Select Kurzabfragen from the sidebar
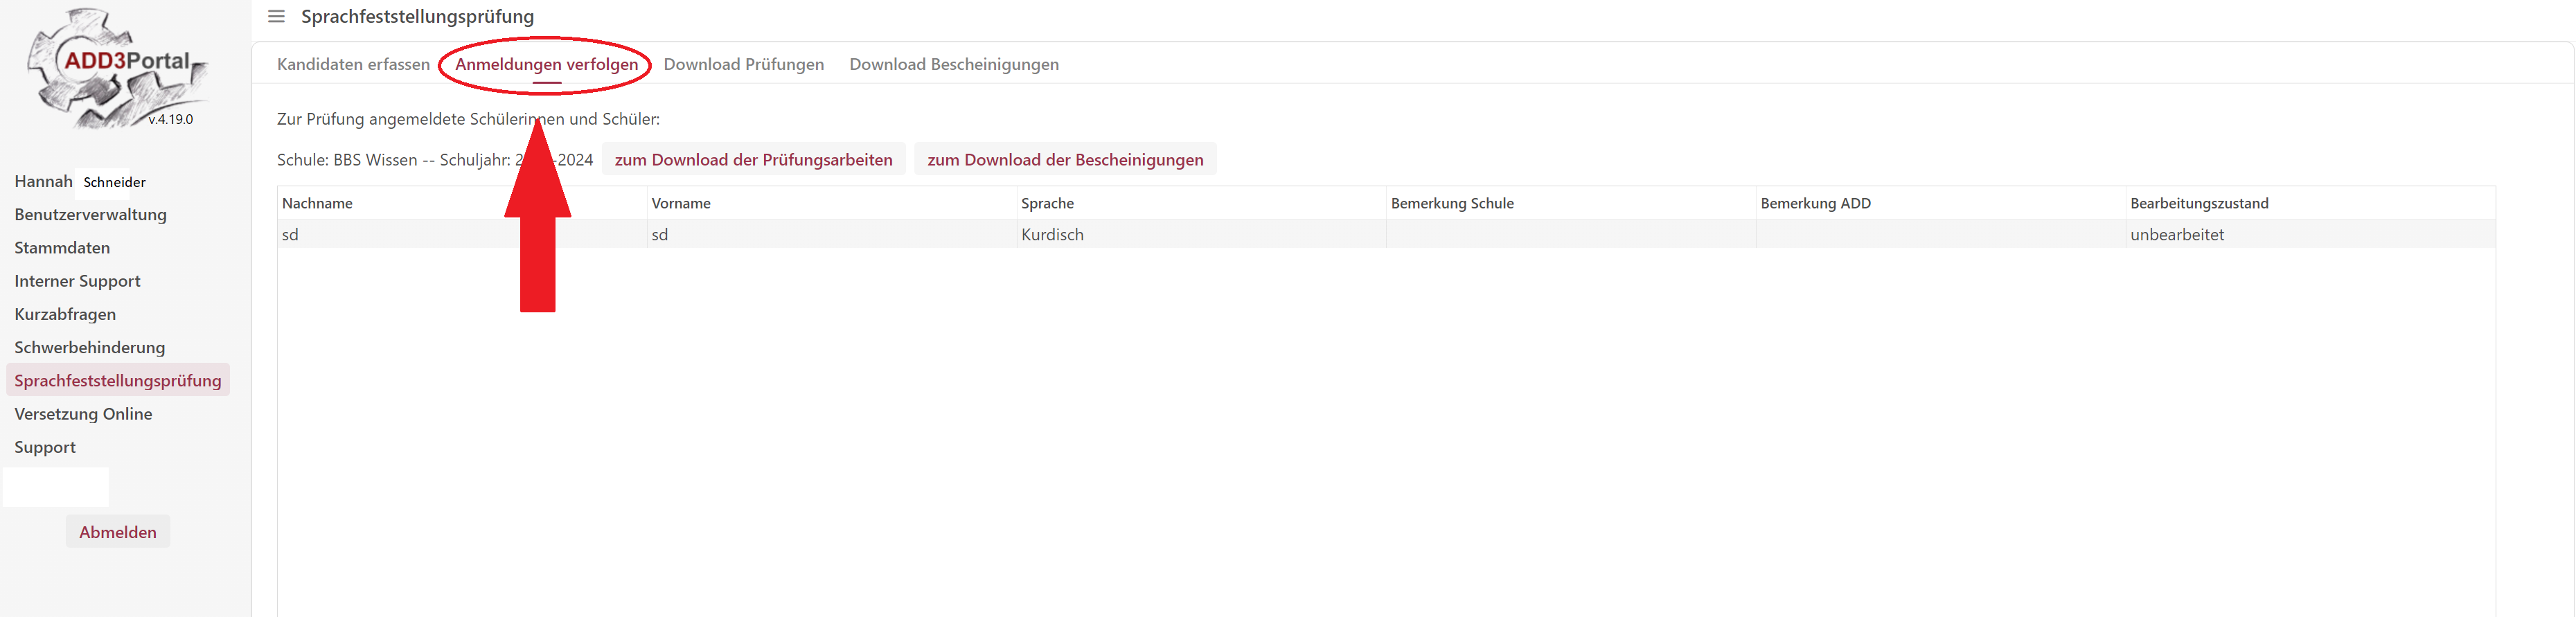 [65, 314]
